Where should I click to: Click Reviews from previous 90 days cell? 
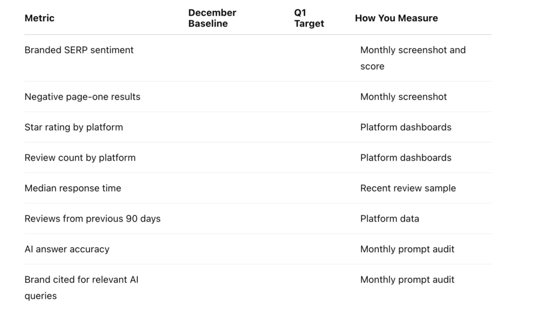pyautogui.click(x=92, y=218)
